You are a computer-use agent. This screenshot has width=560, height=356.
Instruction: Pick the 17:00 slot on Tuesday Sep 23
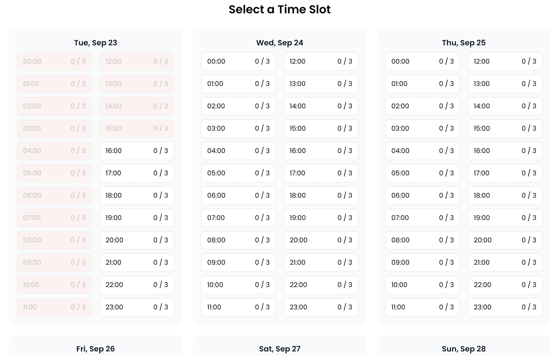pyautogui.click(x=137, y=173)
